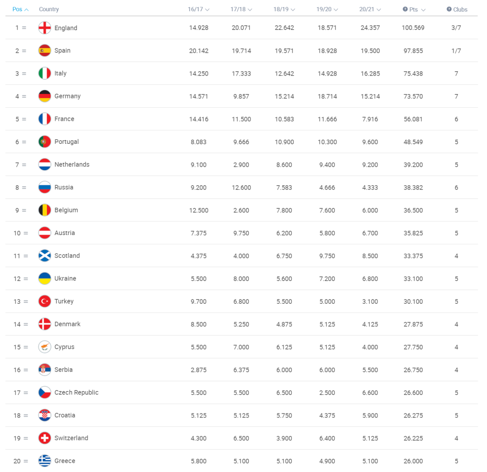The image size is (487, 472).
Task: Click the Portugal flag icon
Action: pos(45,142)
